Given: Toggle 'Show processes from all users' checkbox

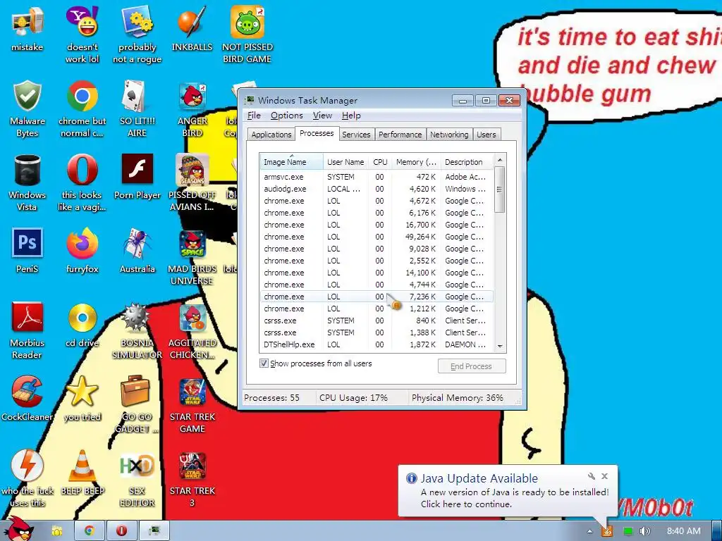Looking at the screenshot, I should click(x=264, y=363).
